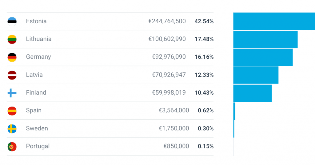Click the Germany flag icon
The height and width of the screenshot is (165, 315).
(x=12, y=57)
